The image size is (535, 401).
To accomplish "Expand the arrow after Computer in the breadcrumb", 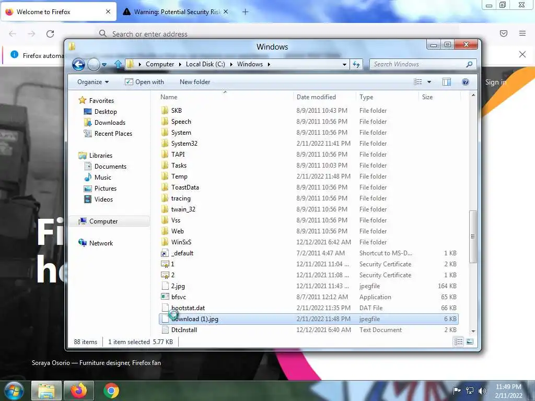I will point(180,64).
